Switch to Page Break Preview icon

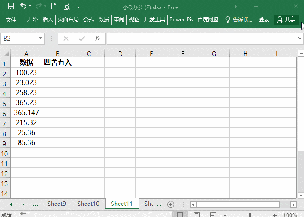pos(213,214)
